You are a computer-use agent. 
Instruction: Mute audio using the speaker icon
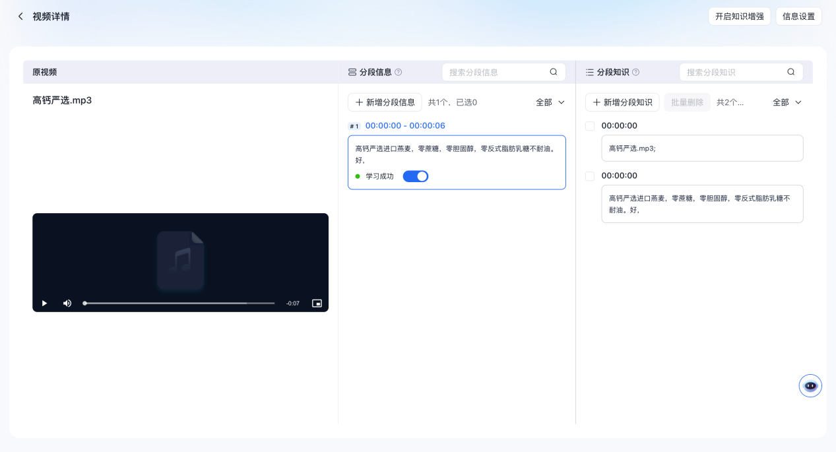(x=67, y=304)
